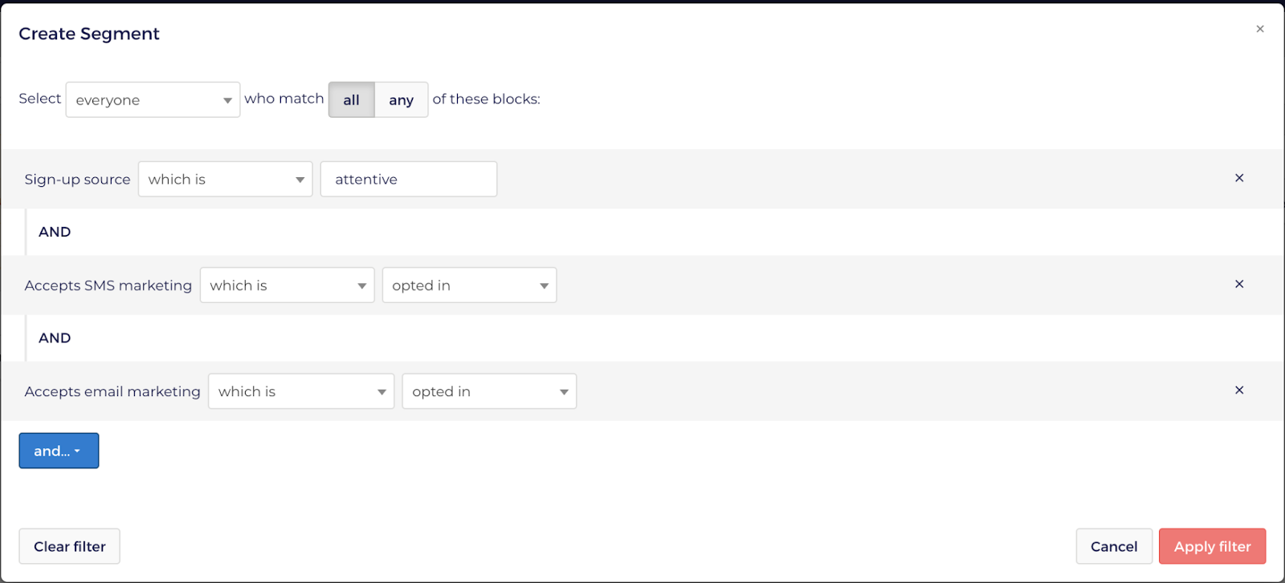Toggle match to 'any' blocks
Viewport: 1285px width, 583px height.
402,99
